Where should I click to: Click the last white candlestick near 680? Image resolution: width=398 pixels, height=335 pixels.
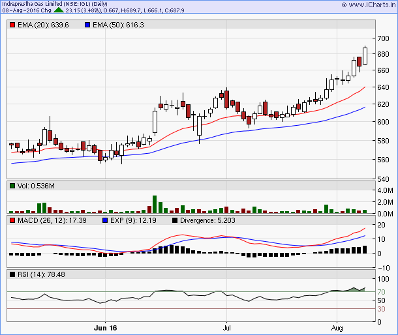(365, 56)
